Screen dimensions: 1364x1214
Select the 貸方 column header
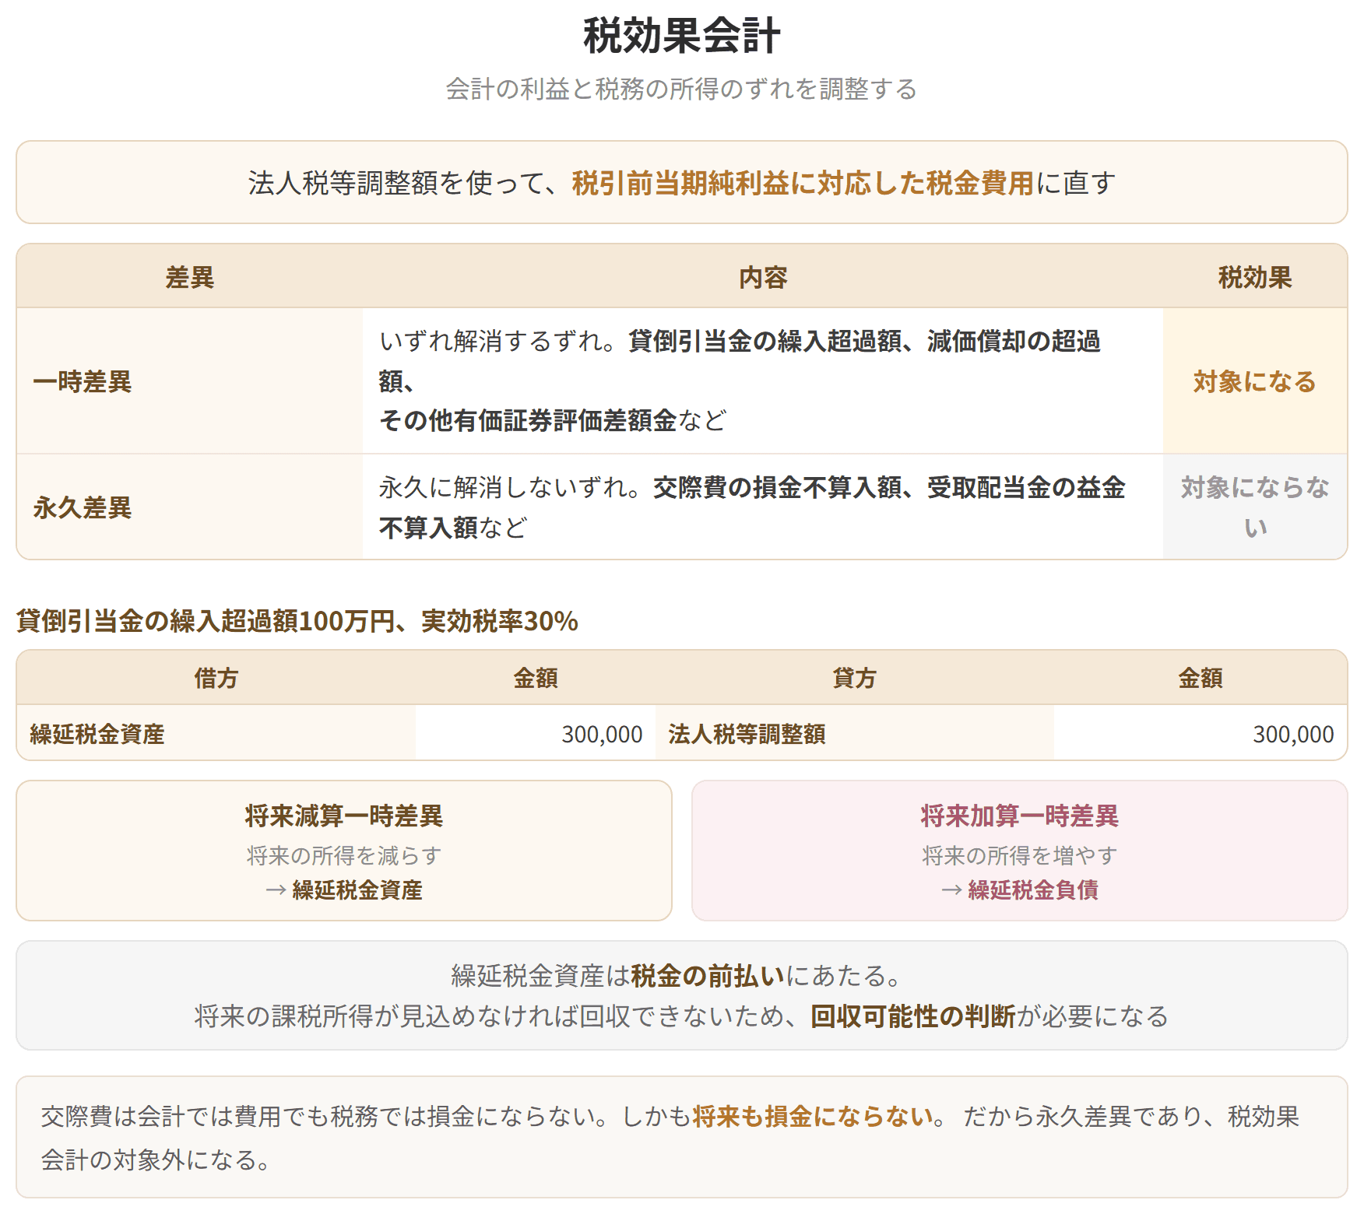click(x=854, y=678)
